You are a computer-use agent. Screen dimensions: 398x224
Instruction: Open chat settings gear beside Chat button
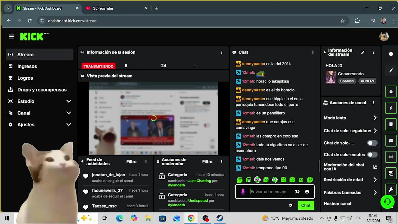coord(291,205)
